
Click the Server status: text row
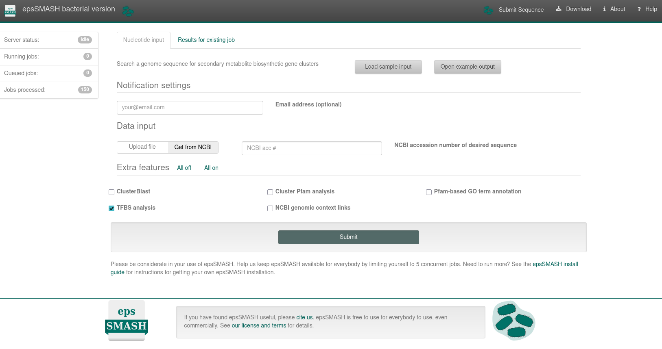[49, 40]
